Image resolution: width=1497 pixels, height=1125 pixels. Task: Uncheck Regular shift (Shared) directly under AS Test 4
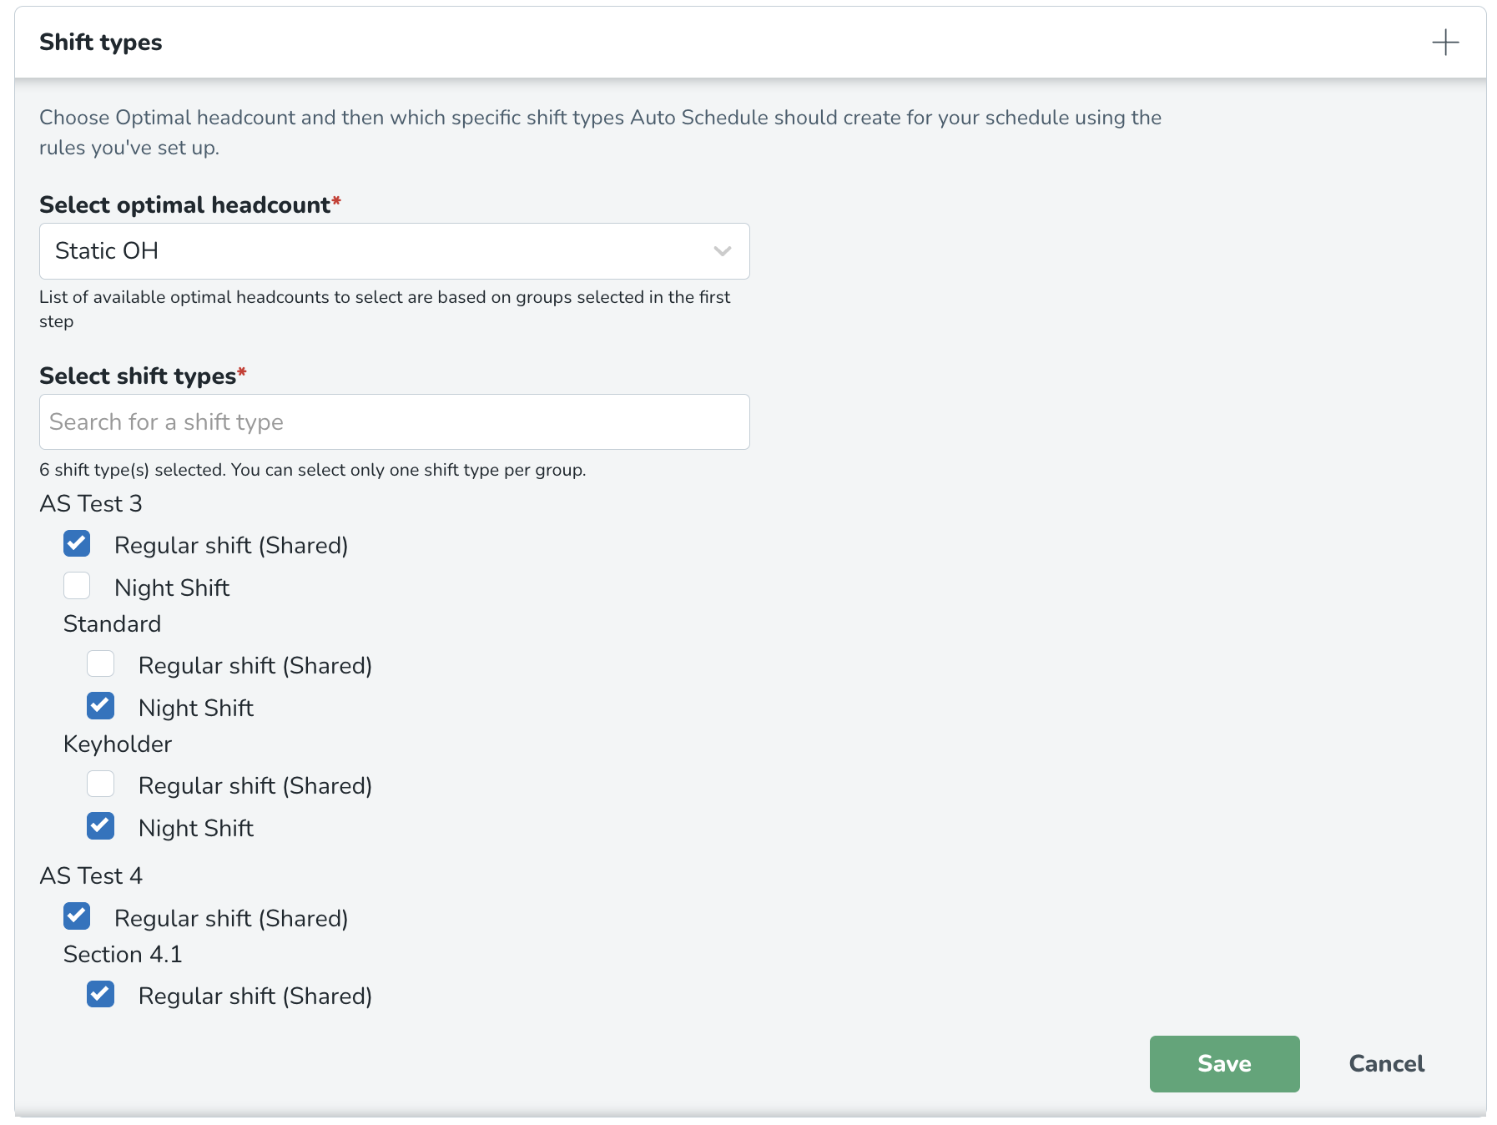coord(77,916)
